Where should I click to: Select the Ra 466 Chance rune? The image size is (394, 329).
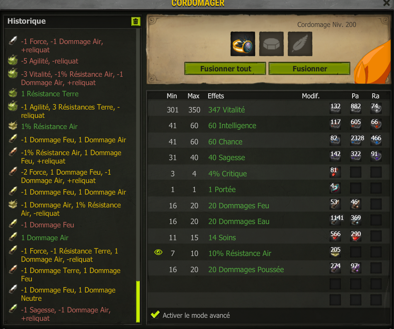[376, 140]
